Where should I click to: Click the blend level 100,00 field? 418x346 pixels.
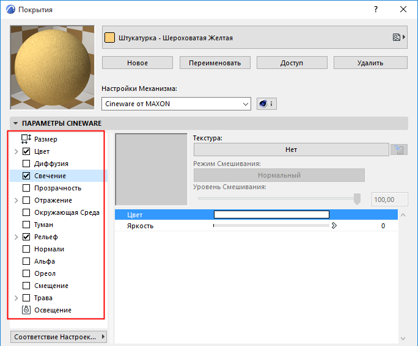(x=390, y=200)
